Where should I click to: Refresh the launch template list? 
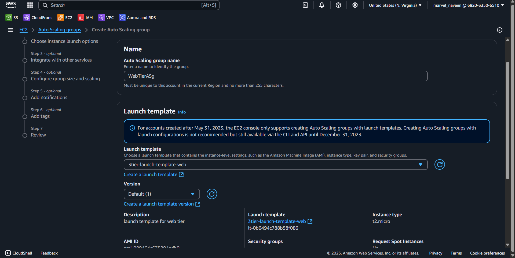[x=440, y=165]
